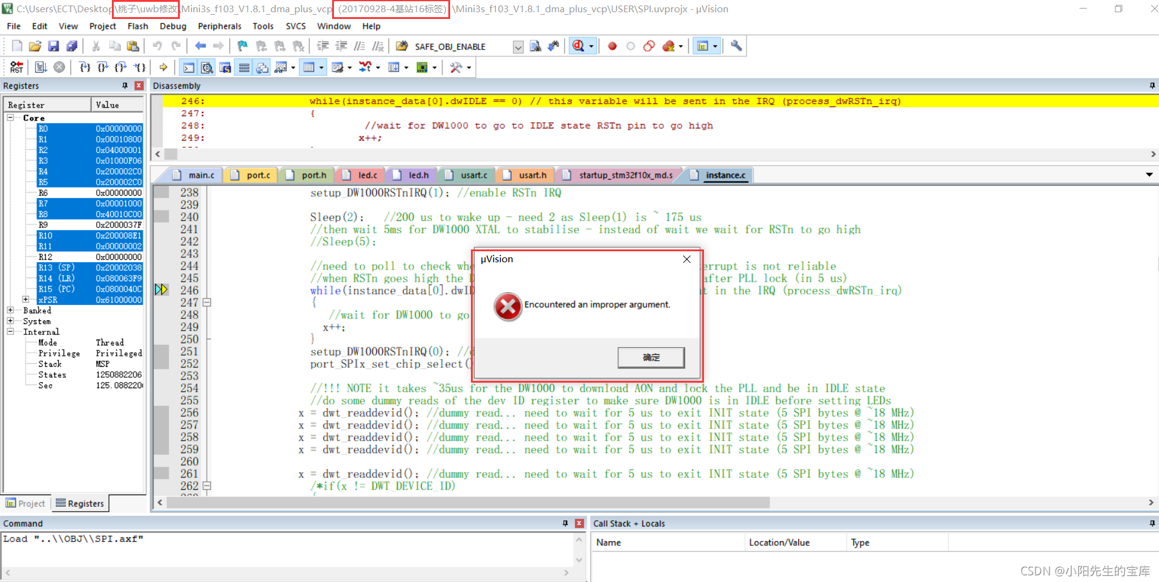The image size is (1159, 582).
Task: Open the Flash menu
Action: point(138,26)
